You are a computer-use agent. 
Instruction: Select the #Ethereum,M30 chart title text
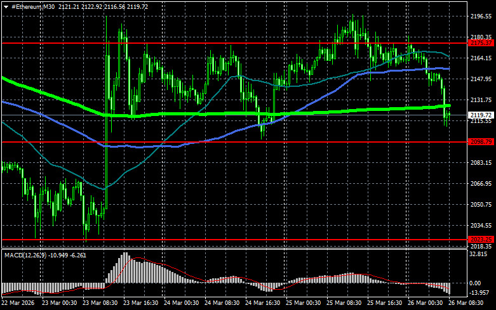(33, 6)
